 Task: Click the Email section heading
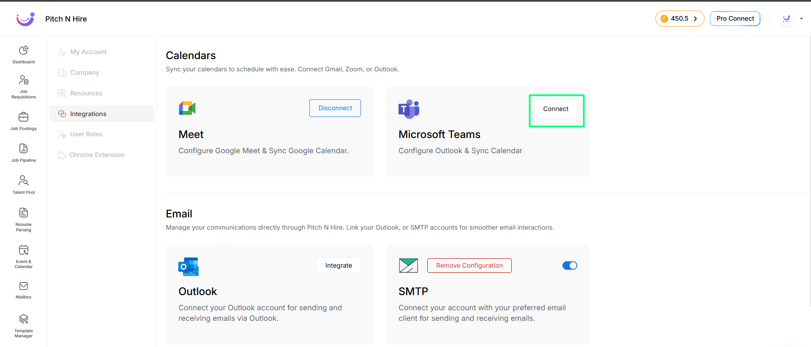click(179, 214)
